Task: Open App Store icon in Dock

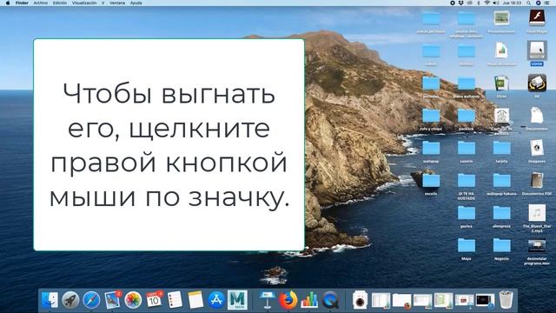Action: [216, 300]
